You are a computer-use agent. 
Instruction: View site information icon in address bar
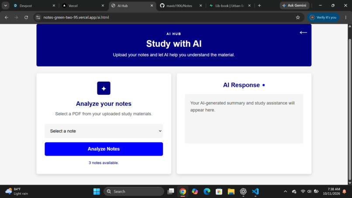pos(38,17)
